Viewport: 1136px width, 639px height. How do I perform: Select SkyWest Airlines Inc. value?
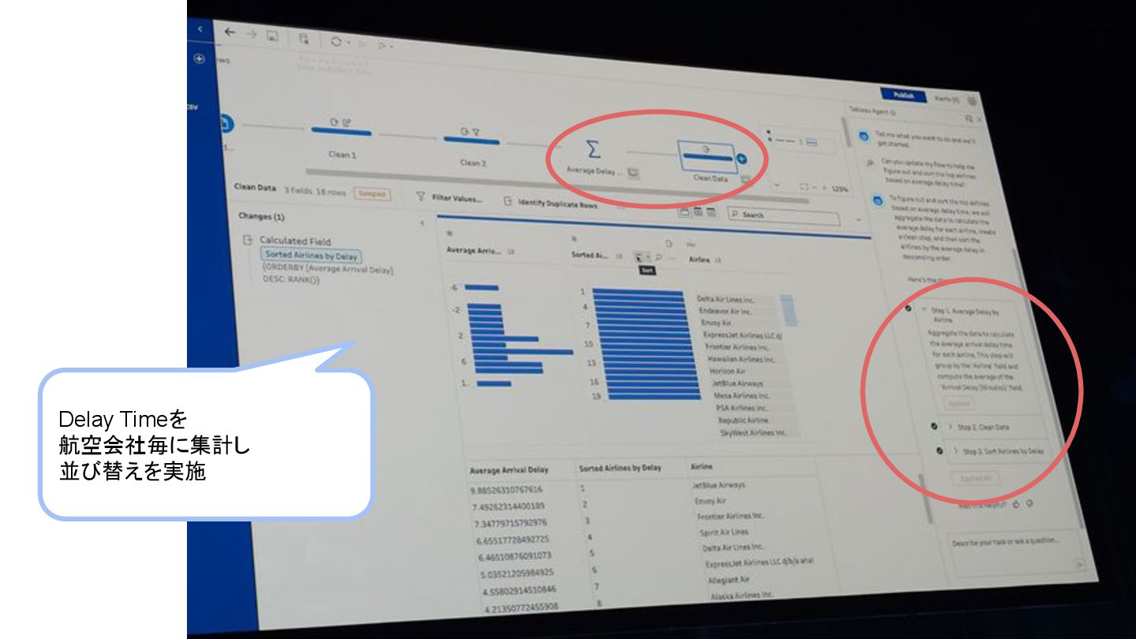pos(752,432)
